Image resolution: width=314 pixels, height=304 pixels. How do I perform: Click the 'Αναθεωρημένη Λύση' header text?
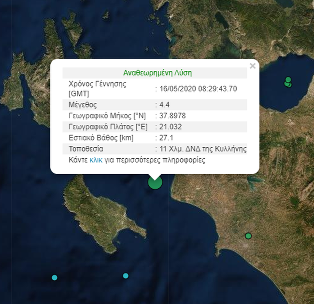pyautogui.click(x=157, y=73)
